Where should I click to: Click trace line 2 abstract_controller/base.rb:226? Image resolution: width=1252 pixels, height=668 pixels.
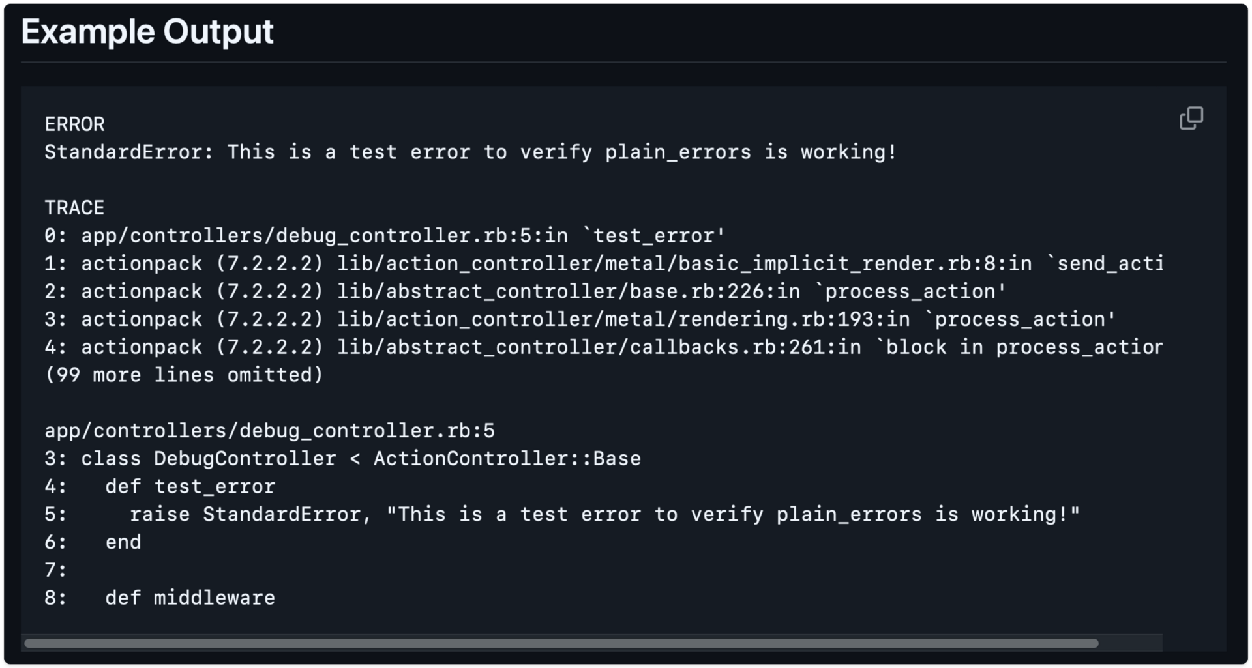[x=526, y=291]
